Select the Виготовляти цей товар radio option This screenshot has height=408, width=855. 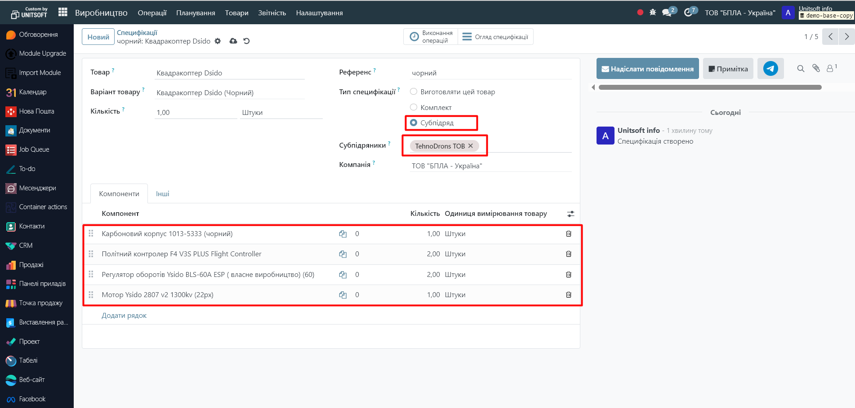pyautogui.click(x=414, y=92)
